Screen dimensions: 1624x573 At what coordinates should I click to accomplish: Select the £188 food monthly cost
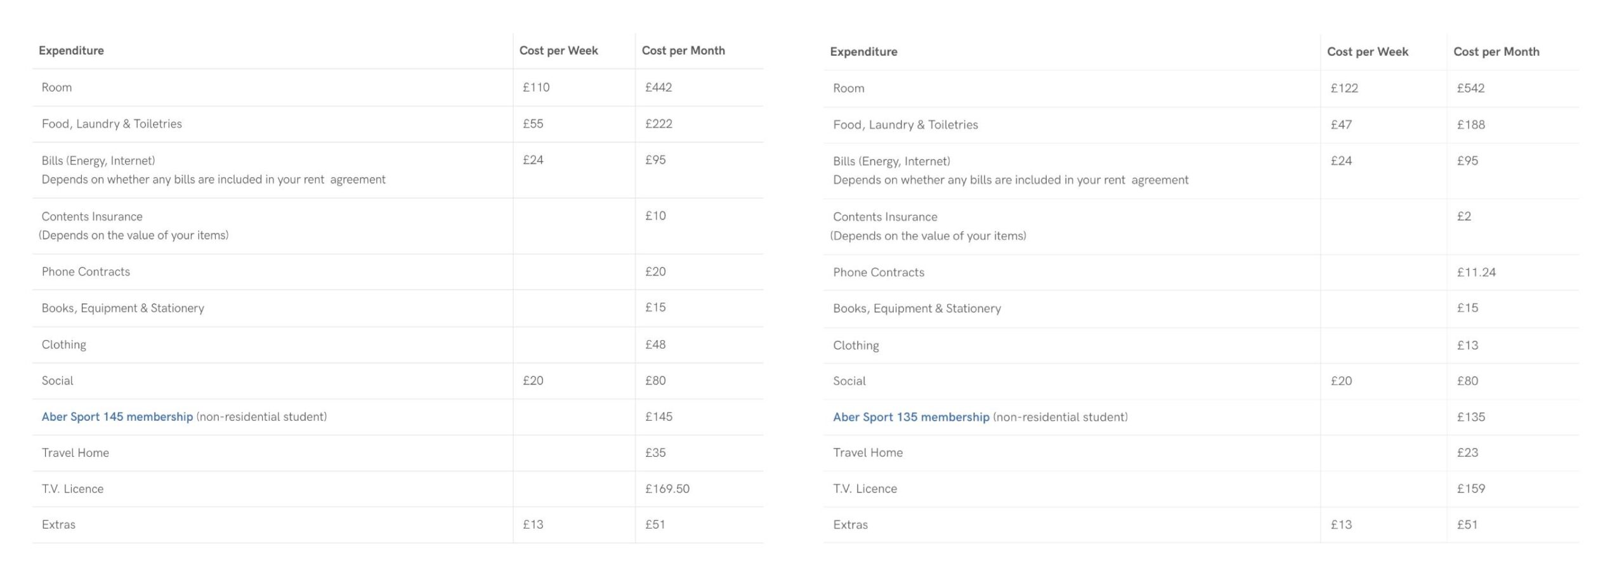(x=1470, y=125)
